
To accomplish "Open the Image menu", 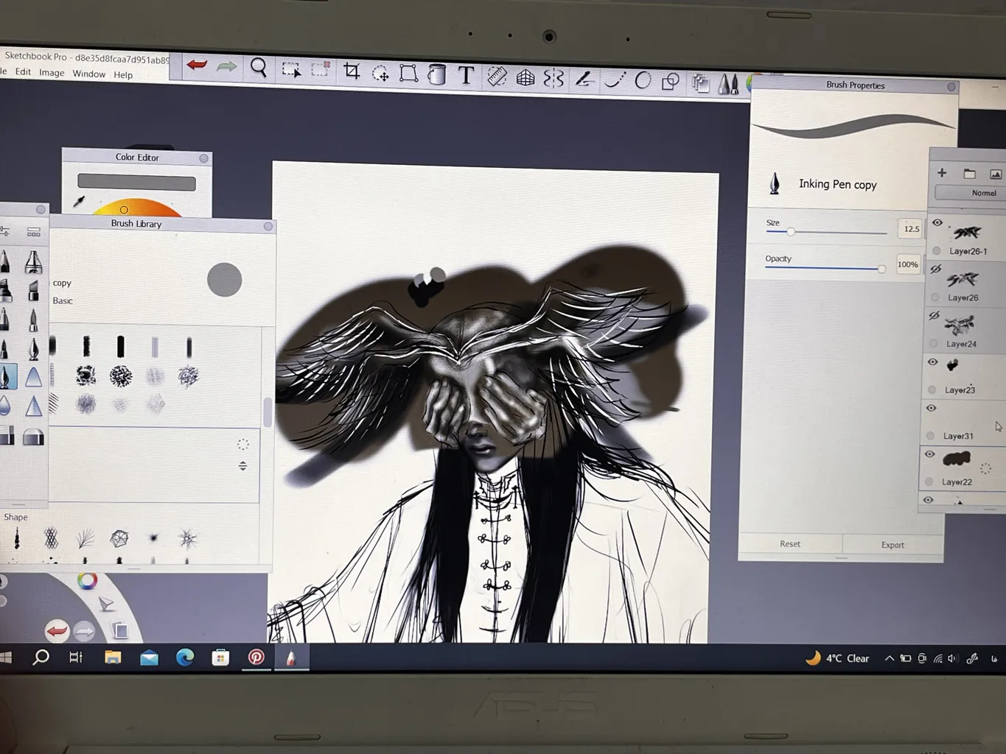I will point(52,73).
